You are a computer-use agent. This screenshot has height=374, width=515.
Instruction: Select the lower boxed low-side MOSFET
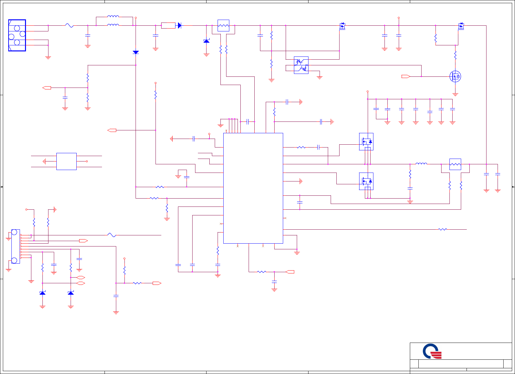(366, 181)
